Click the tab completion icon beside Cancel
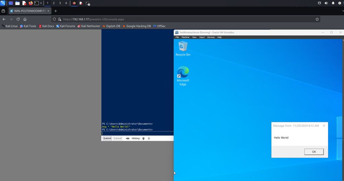 tap(128, 138)
